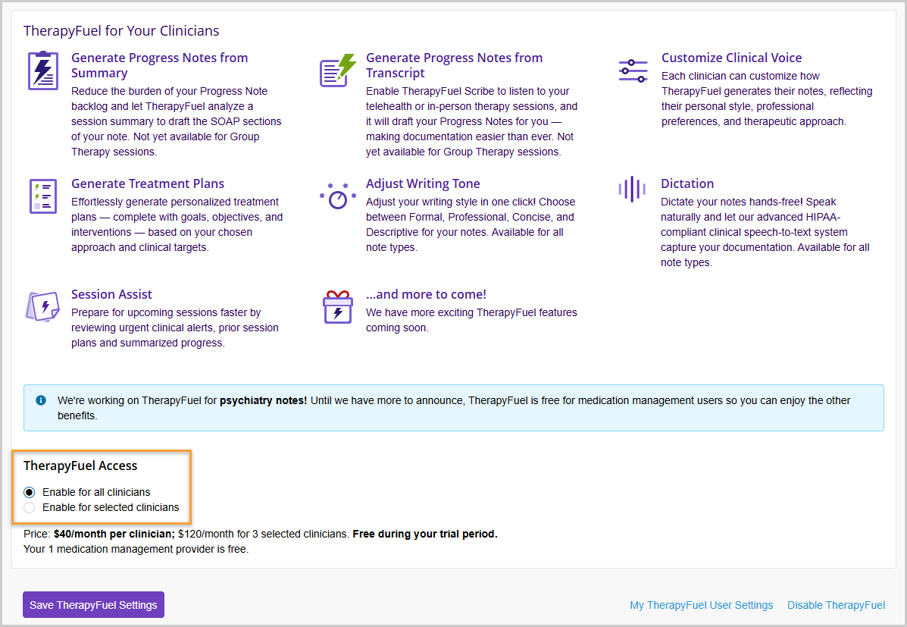Click 'Your 1 medication management provider is free.'

[136, 550]
